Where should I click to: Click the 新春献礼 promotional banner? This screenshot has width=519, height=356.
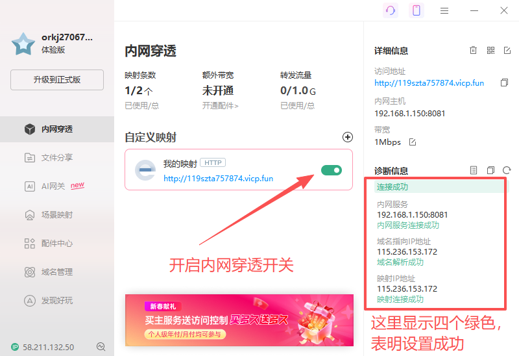click(239, 319)
